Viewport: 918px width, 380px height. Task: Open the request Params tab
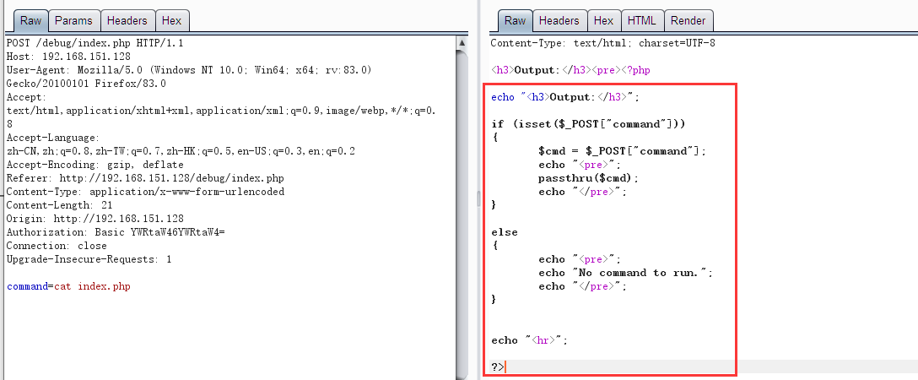point(73,20)
